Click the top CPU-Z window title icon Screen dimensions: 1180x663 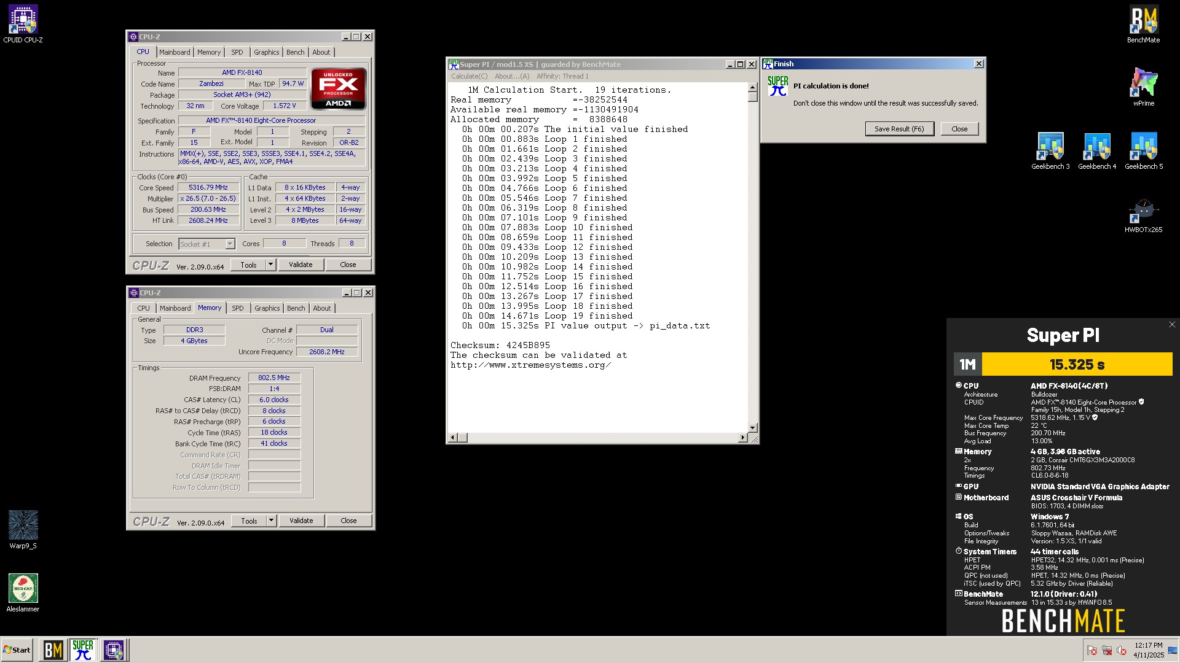click(133, 37)
